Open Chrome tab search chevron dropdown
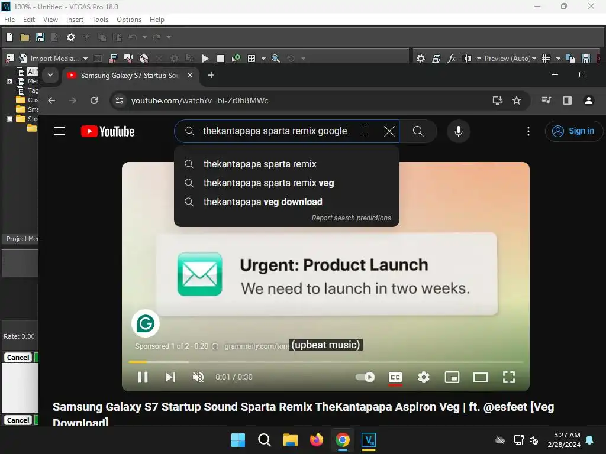Viewport: 606px width, 454px height. click(50, 75)
